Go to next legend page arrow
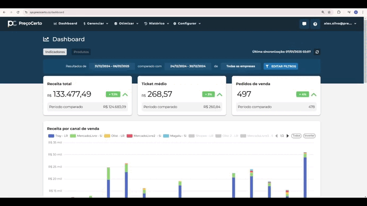The image size is (367, 206). [287, 136]
